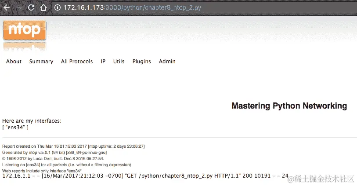
Task: Open the Summary menu
Action: click(41, 62)
